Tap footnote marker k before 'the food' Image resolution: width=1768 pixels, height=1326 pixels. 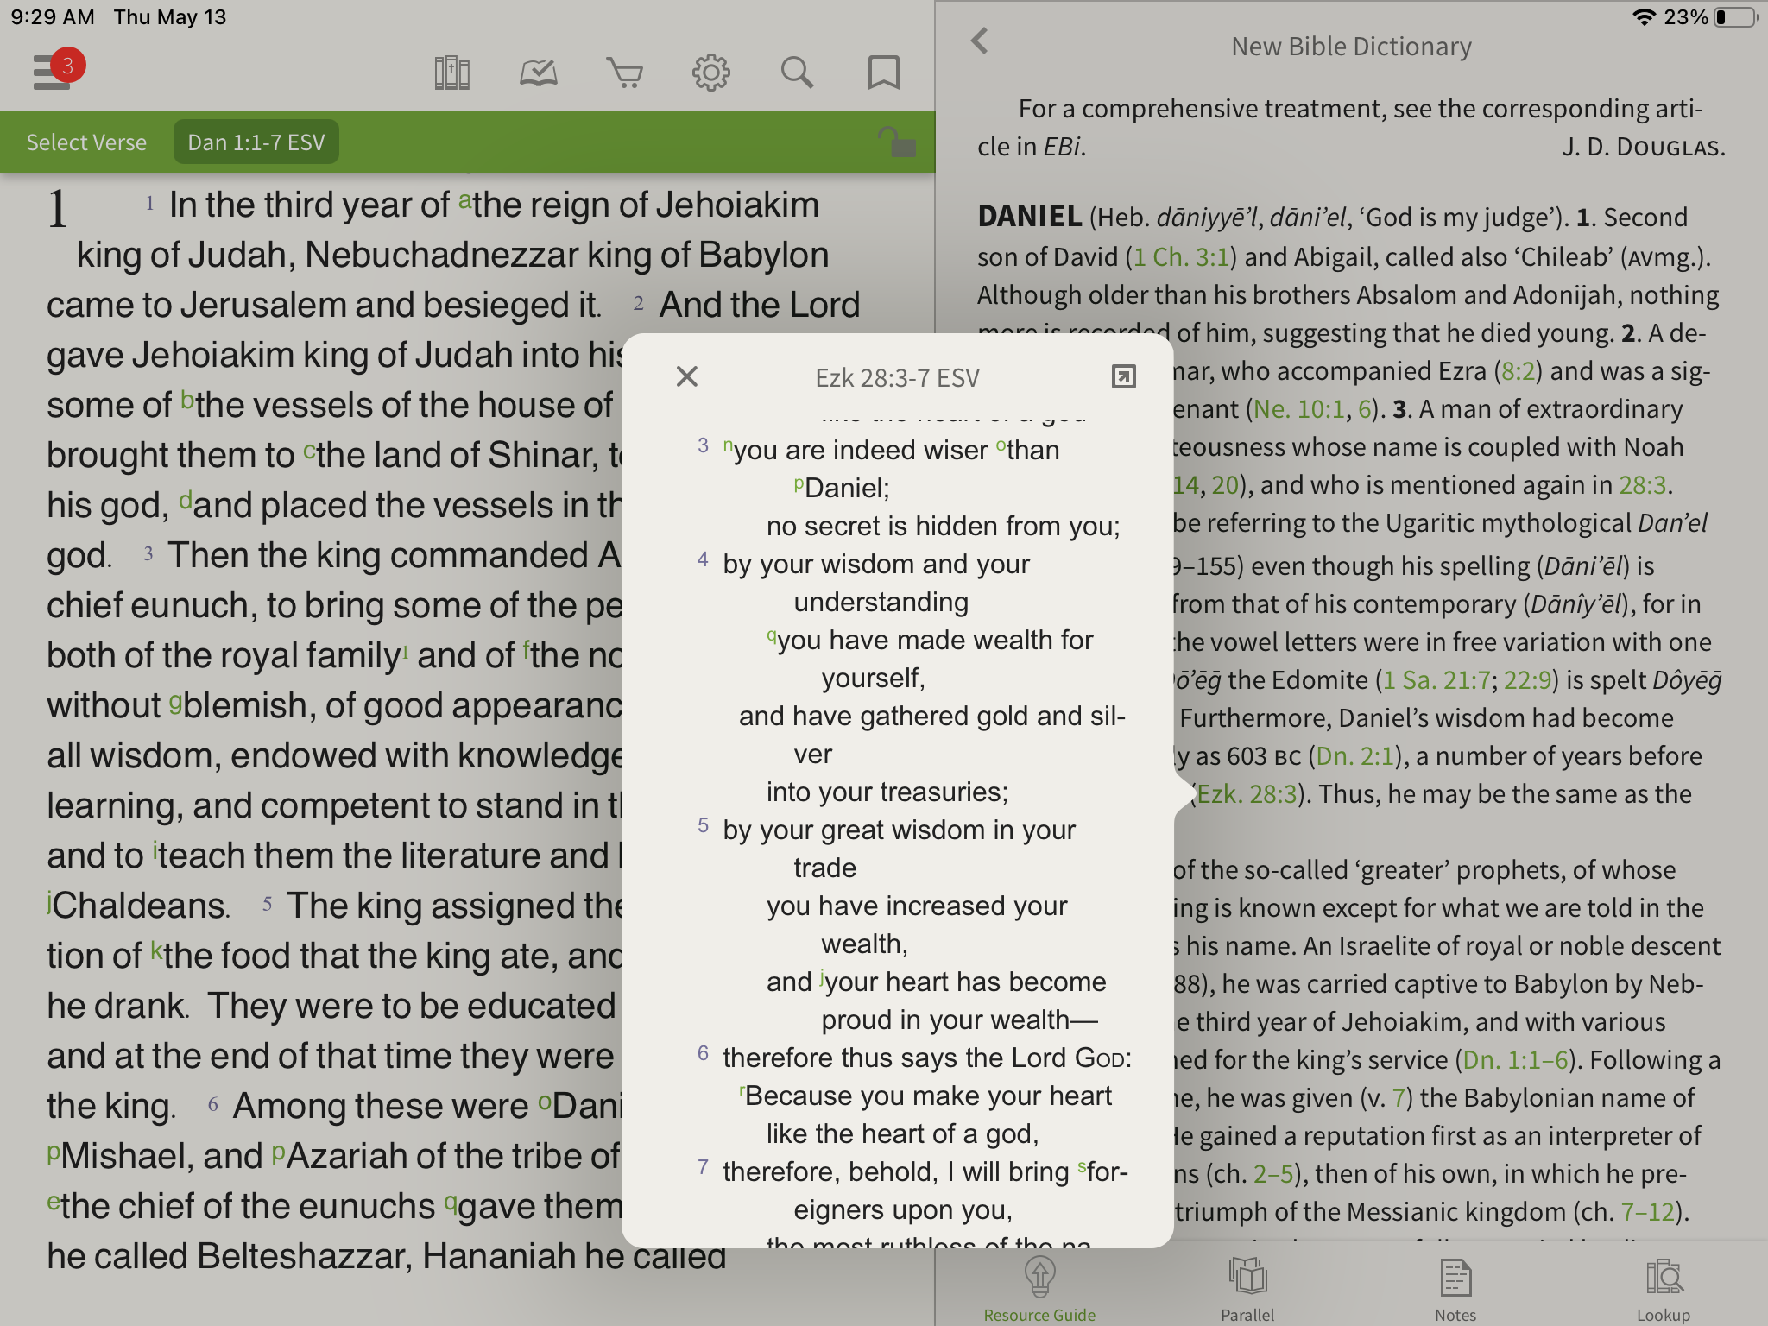156,951
